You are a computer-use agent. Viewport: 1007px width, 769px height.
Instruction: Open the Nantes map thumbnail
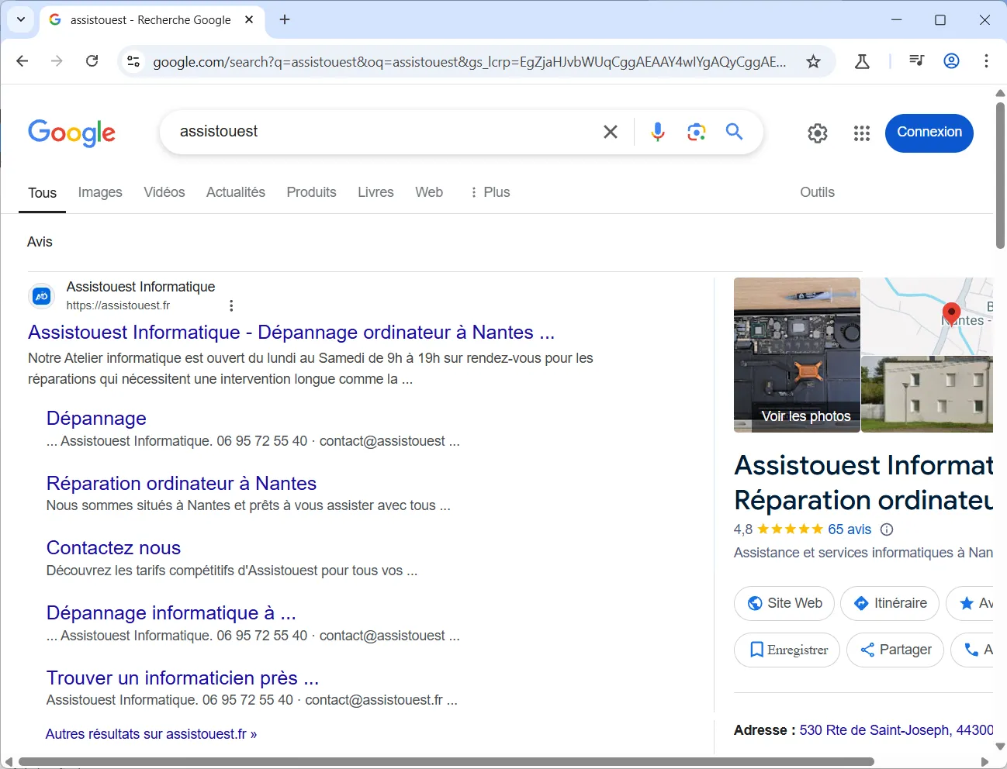[927, 316]
